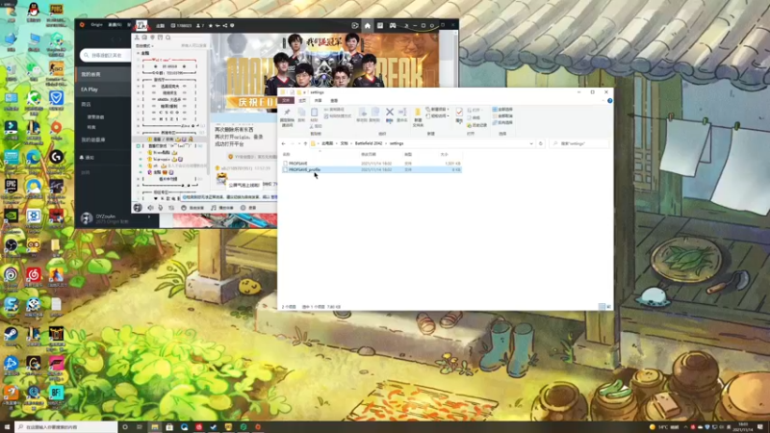Open Steam from the taskbar
Image resolution: width=770 pixels, height=433 pixels.
click(214, 427)
